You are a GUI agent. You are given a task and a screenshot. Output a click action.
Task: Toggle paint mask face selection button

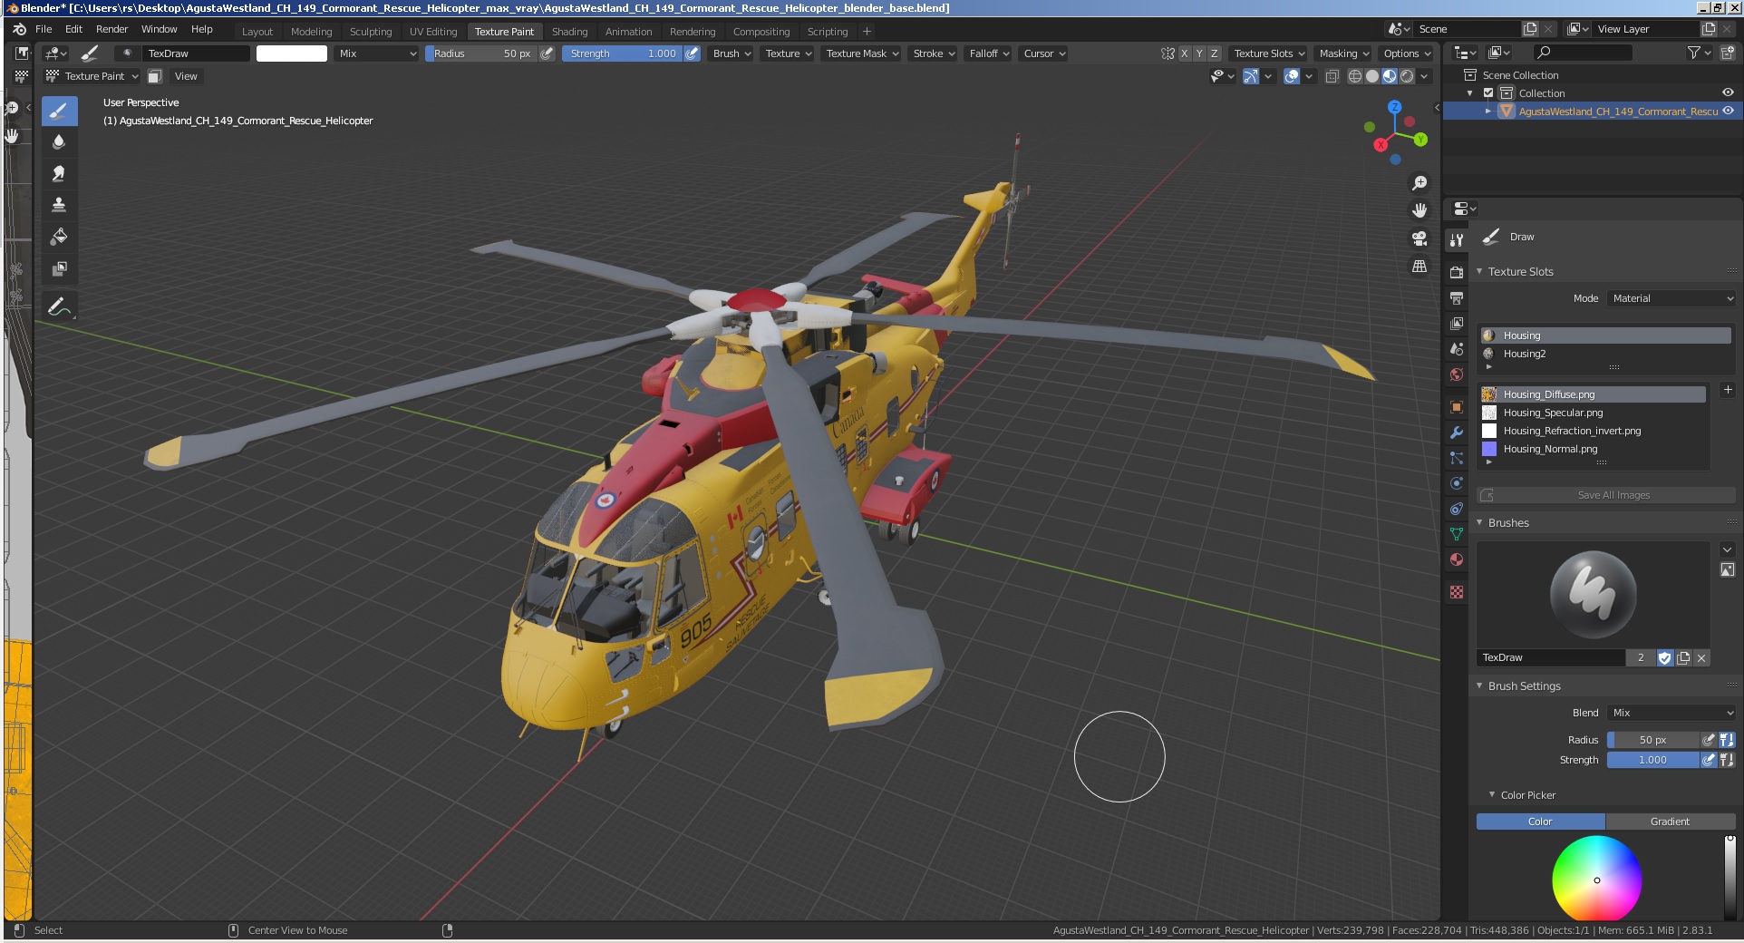[155, 76]
